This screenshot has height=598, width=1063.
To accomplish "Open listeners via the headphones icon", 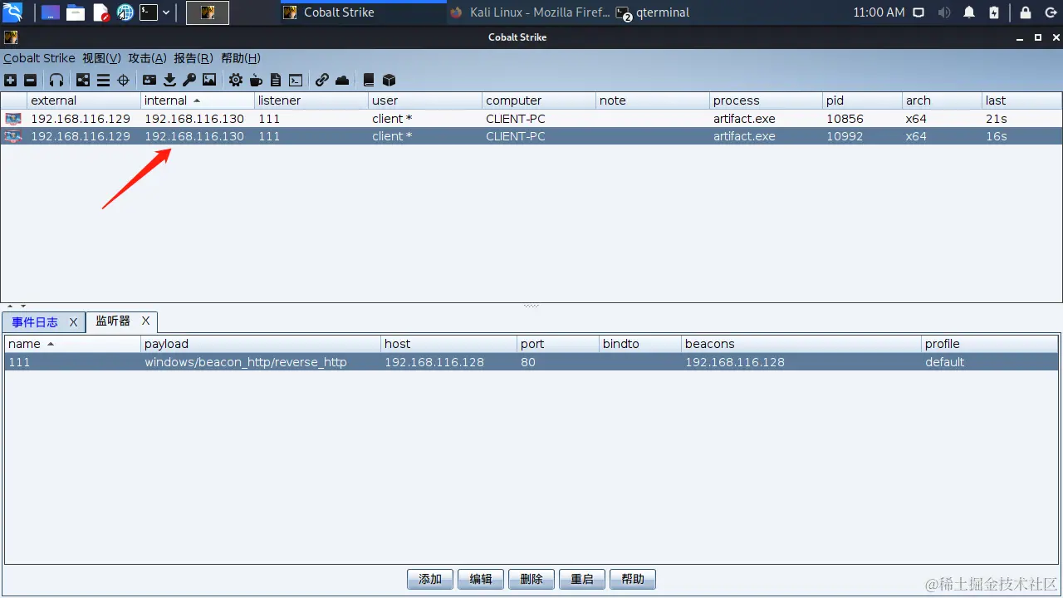I will pos(56,81).
